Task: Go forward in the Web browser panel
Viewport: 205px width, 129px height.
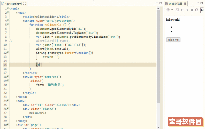Action: pyautogui.click(x=187, y=10)
